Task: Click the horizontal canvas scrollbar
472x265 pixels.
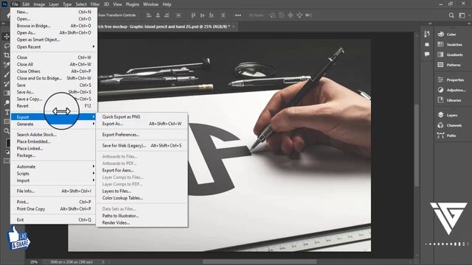Action: (x=260, y=262)
